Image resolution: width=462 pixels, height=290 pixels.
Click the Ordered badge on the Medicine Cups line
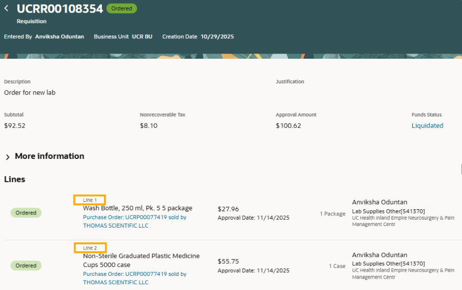[x=26, y=265]
